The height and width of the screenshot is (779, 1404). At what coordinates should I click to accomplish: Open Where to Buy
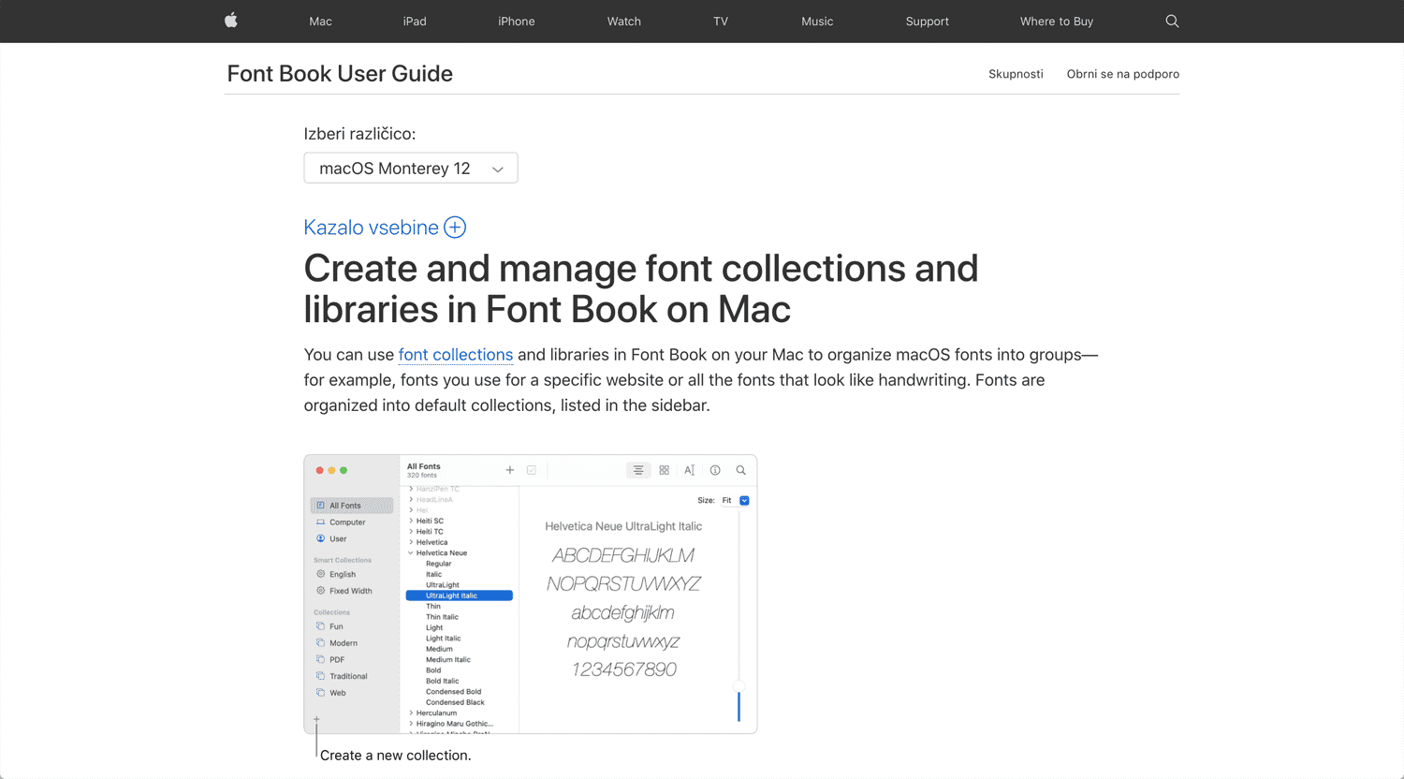click(x=1057, y=22)
